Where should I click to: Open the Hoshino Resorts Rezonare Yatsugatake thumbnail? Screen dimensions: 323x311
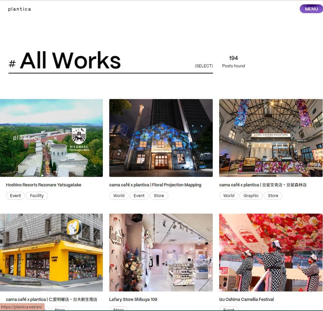51,138
